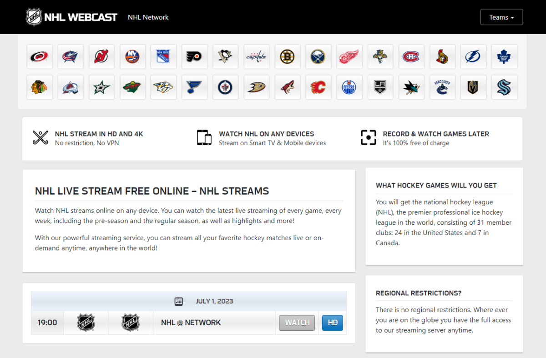Select the Washington Capitals logo
Screen dimensions: 546x358
coord(256,56)
